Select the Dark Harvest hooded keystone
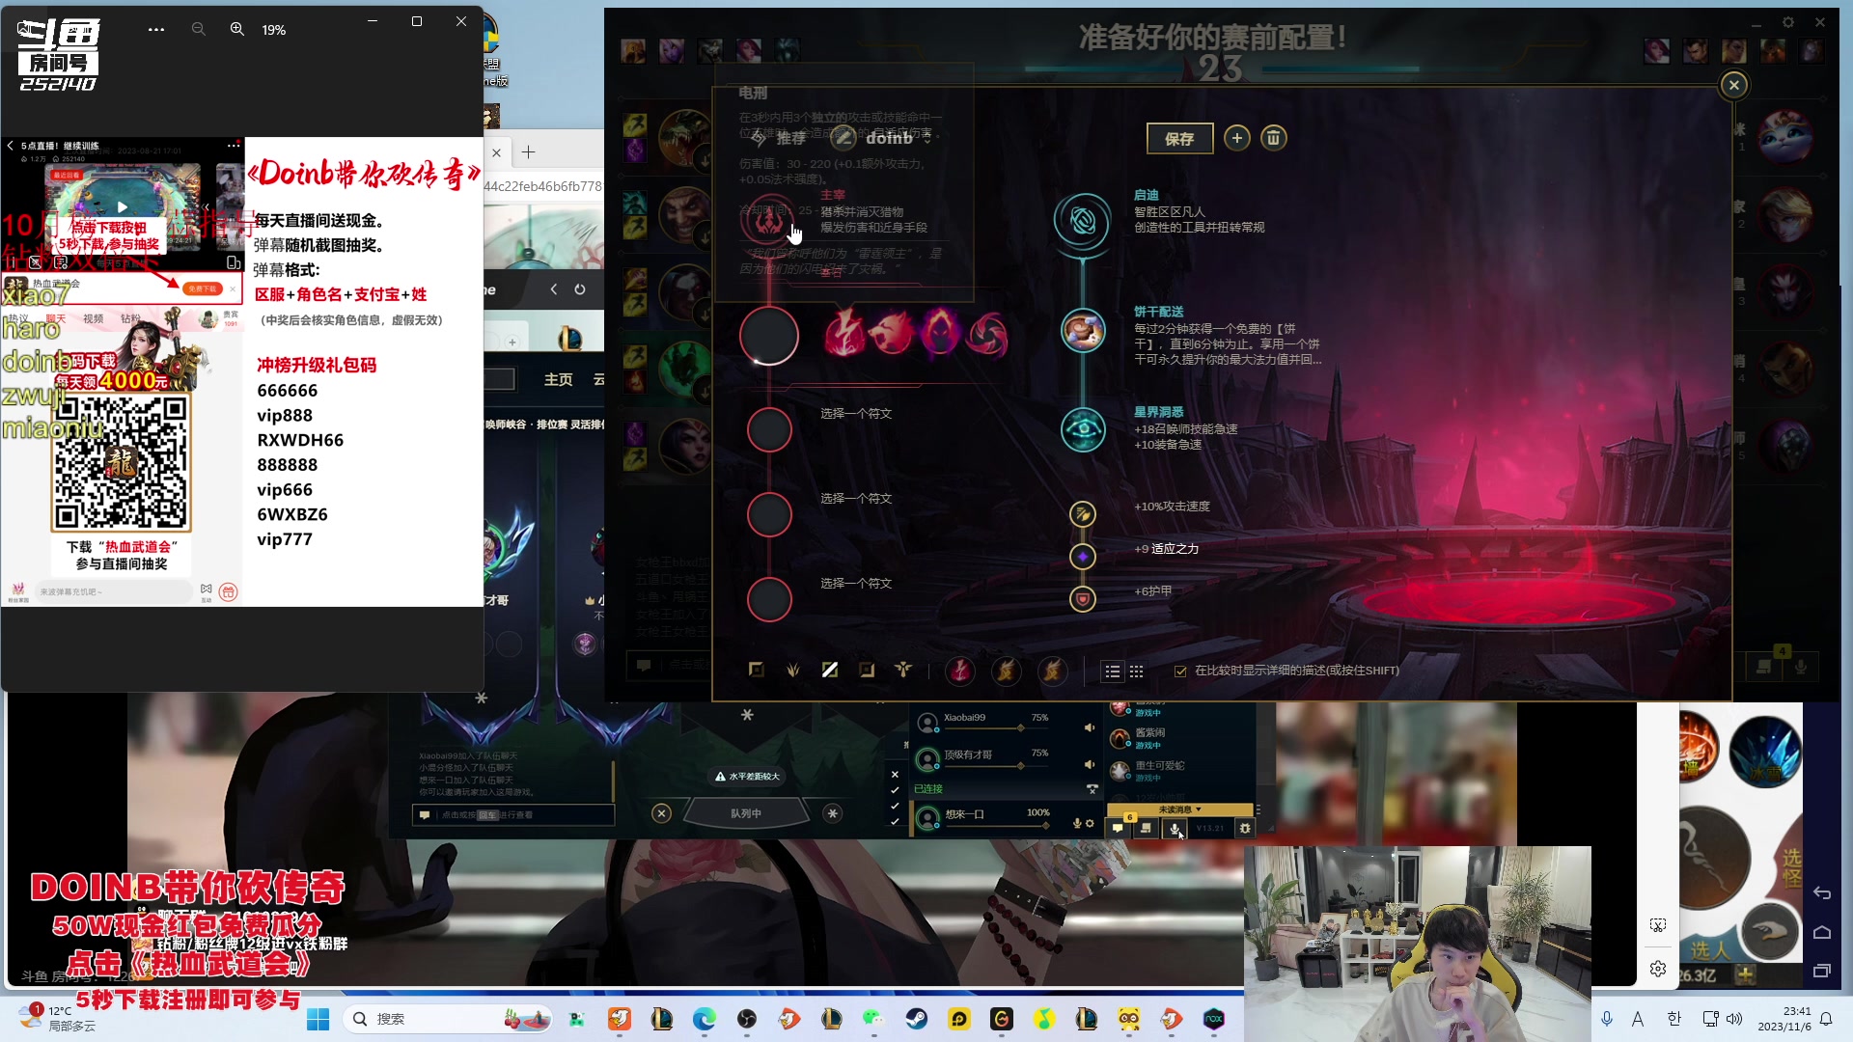 pyautogui.click(x=939, y=335)
